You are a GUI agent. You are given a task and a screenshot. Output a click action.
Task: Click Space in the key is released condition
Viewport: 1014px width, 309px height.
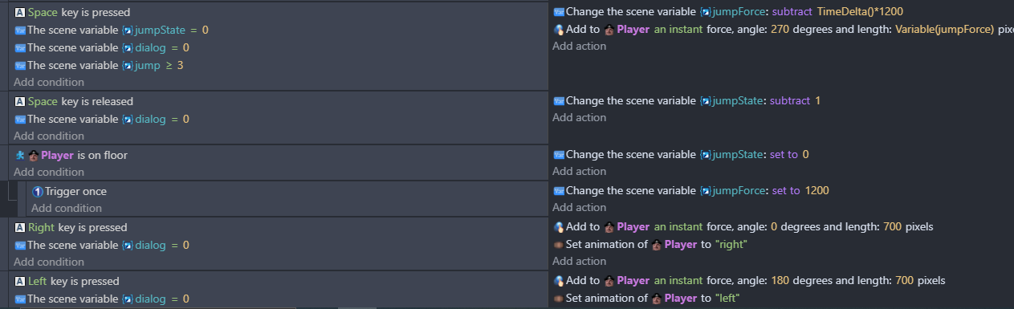43,101
